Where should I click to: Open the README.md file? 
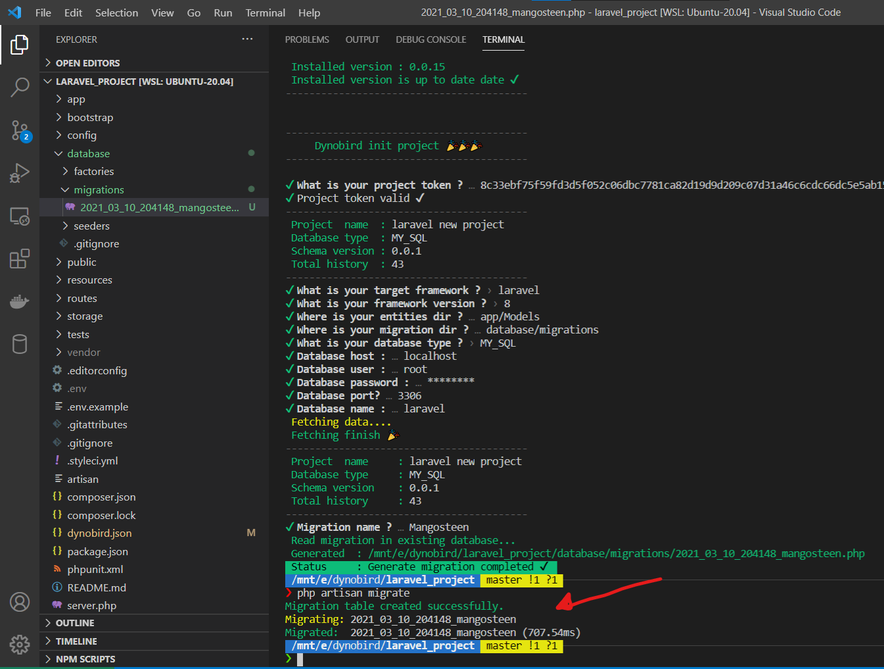coord(154,588)
